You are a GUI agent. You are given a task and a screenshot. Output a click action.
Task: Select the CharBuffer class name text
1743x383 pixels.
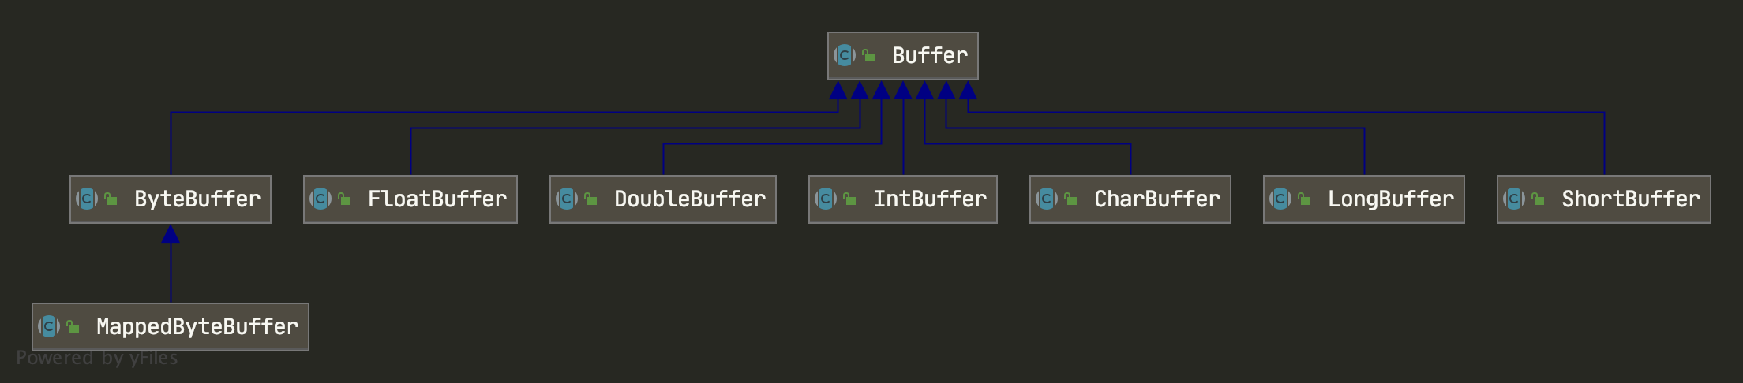pos(1156,199)
